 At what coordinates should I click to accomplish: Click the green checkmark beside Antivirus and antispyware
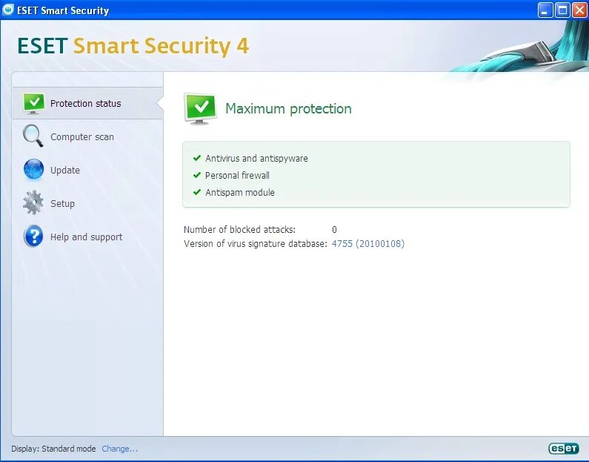click(197, 158)
